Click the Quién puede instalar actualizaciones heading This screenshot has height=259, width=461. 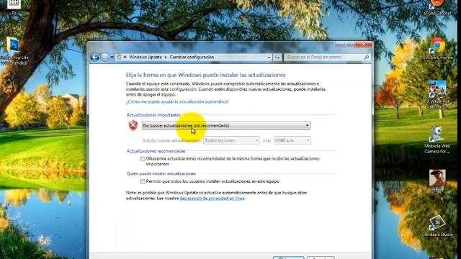161,173
